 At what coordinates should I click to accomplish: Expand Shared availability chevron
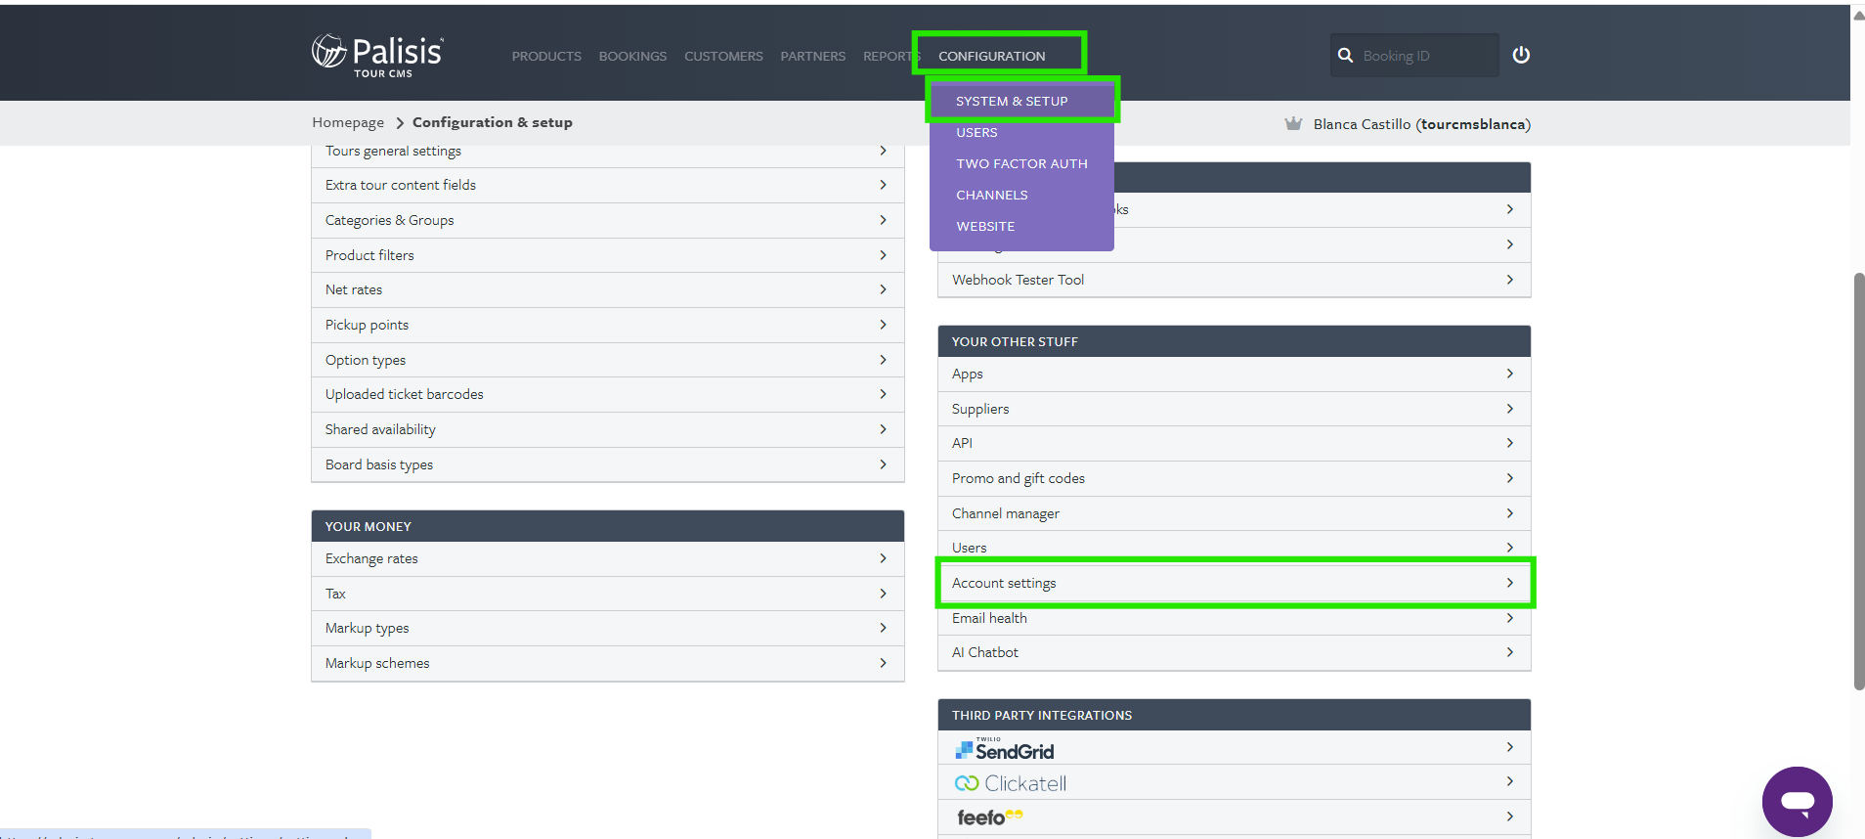(x=883, y=429)
